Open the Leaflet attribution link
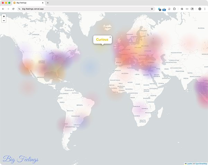Screen dimensions: 208x165 pos(189,163)
